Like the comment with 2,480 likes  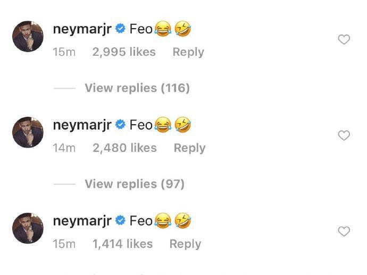click(344, 135)
